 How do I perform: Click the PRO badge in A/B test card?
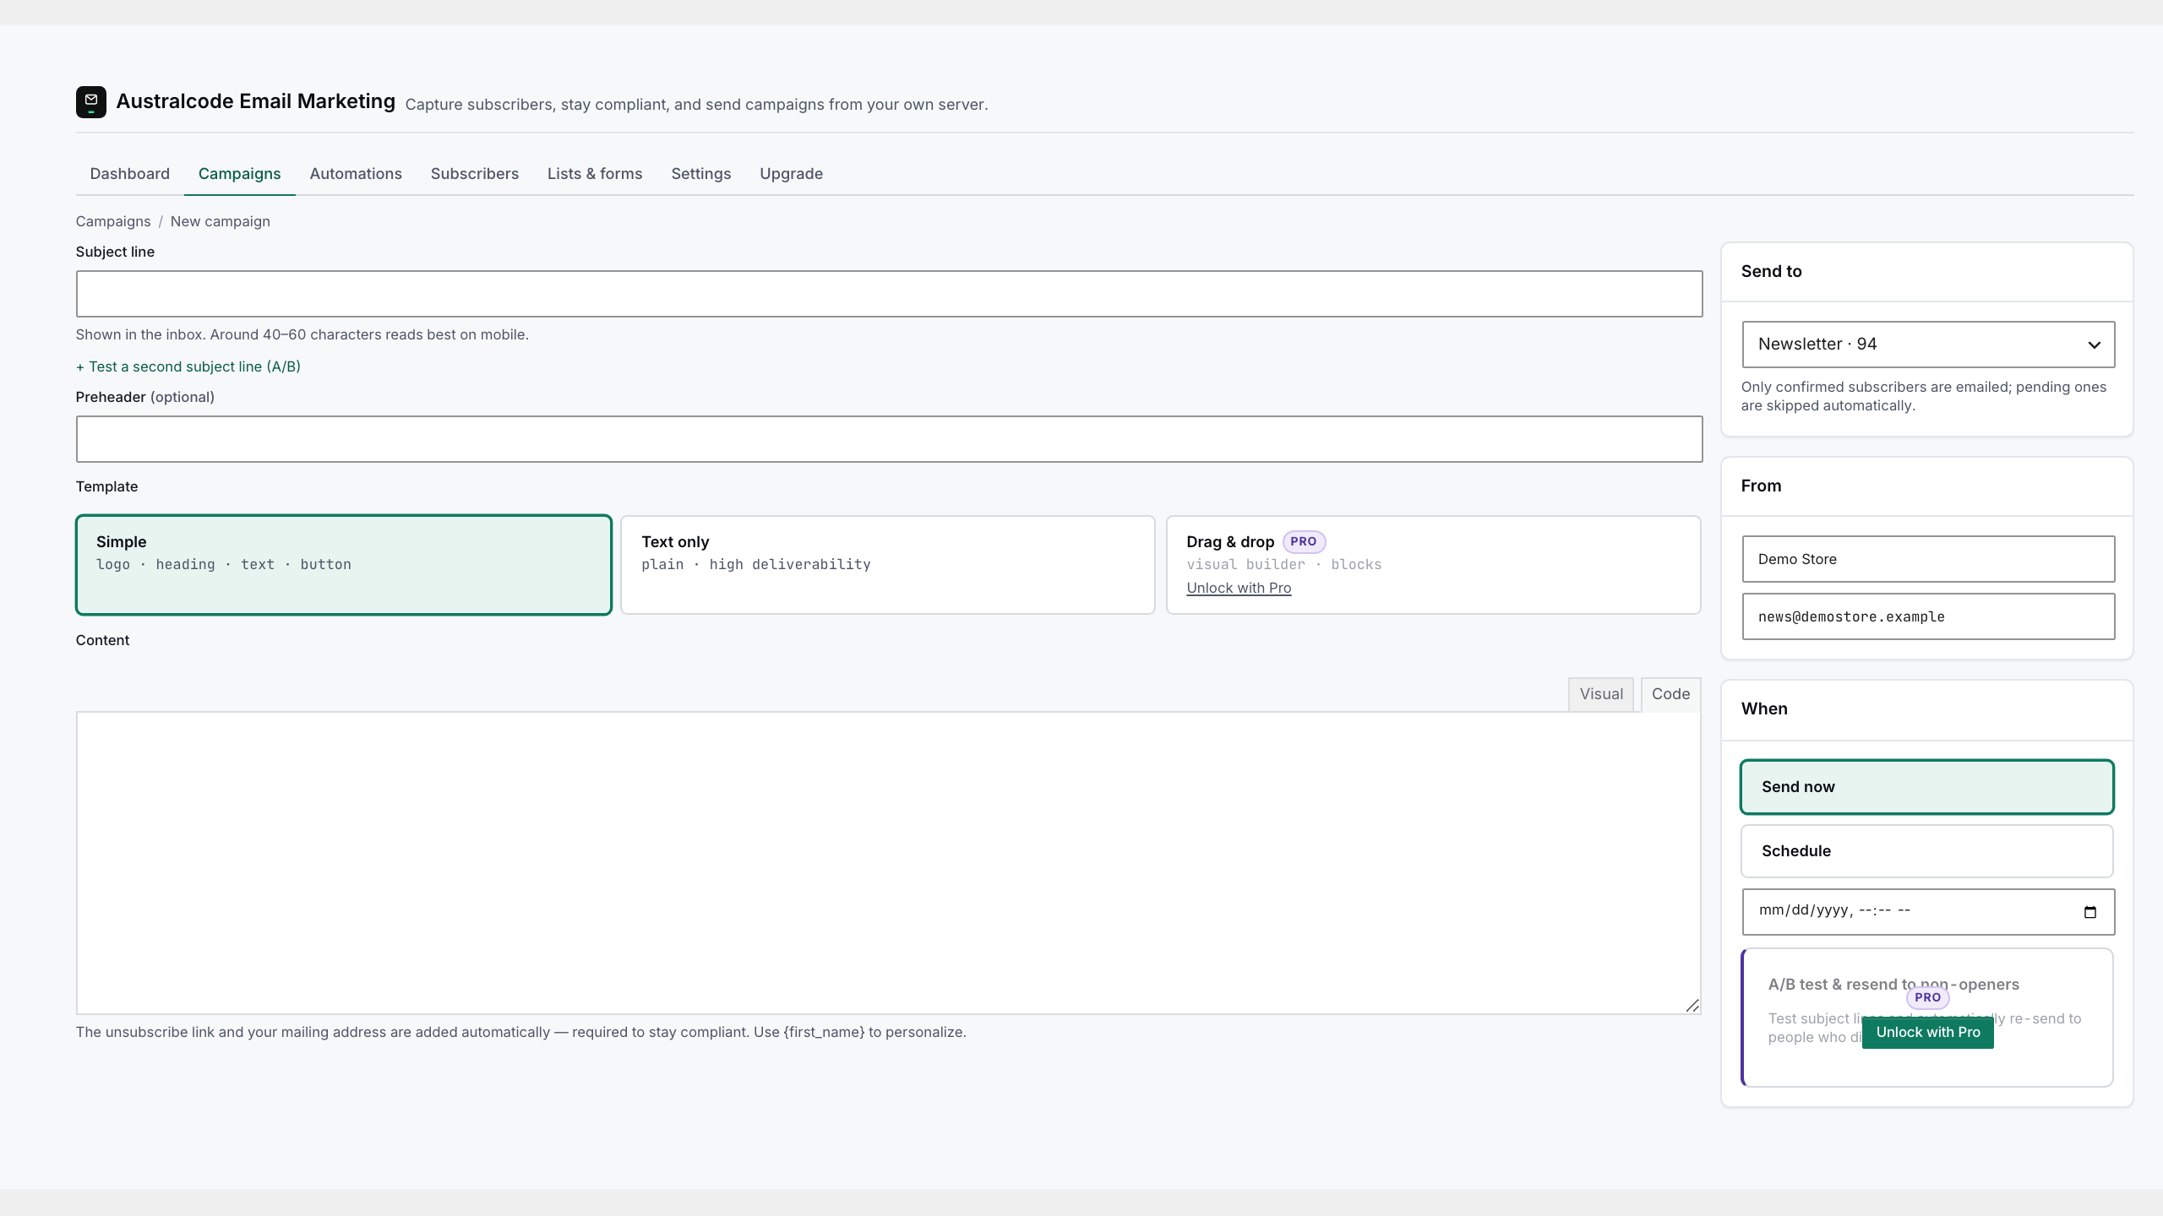[1927, 997]
